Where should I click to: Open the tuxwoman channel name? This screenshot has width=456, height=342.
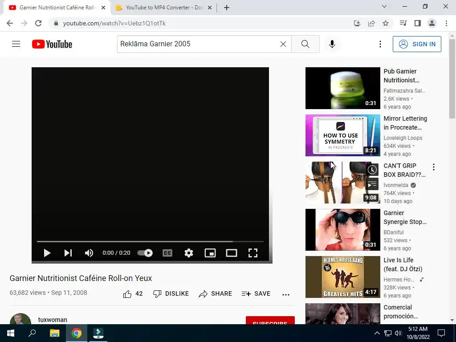53,320
